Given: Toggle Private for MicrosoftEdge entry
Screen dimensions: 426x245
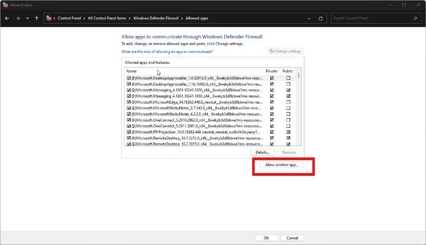Looking at the screenshot, I should coord(272,102).
